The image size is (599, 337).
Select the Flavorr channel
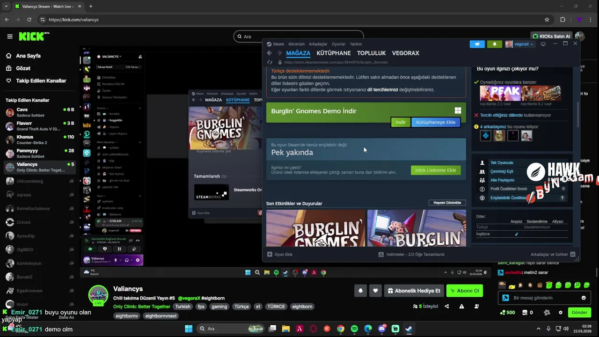[x=40, y=126]
